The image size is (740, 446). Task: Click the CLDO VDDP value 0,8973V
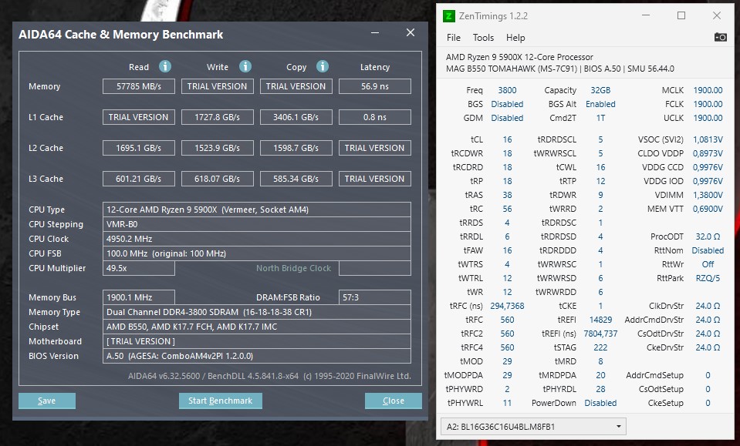pyautogui.click(x=708, y=153)
